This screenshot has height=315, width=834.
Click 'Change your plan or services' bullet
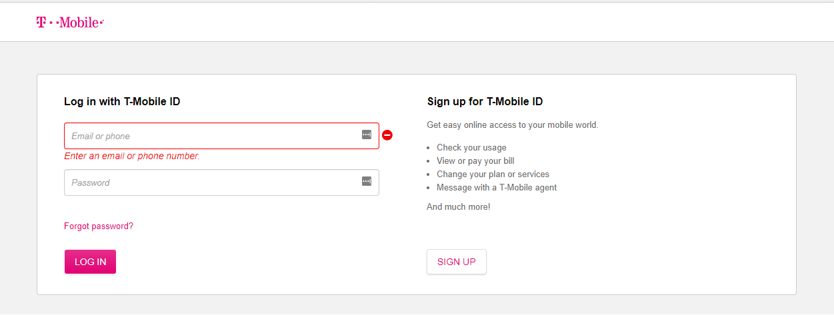point(493,174)
